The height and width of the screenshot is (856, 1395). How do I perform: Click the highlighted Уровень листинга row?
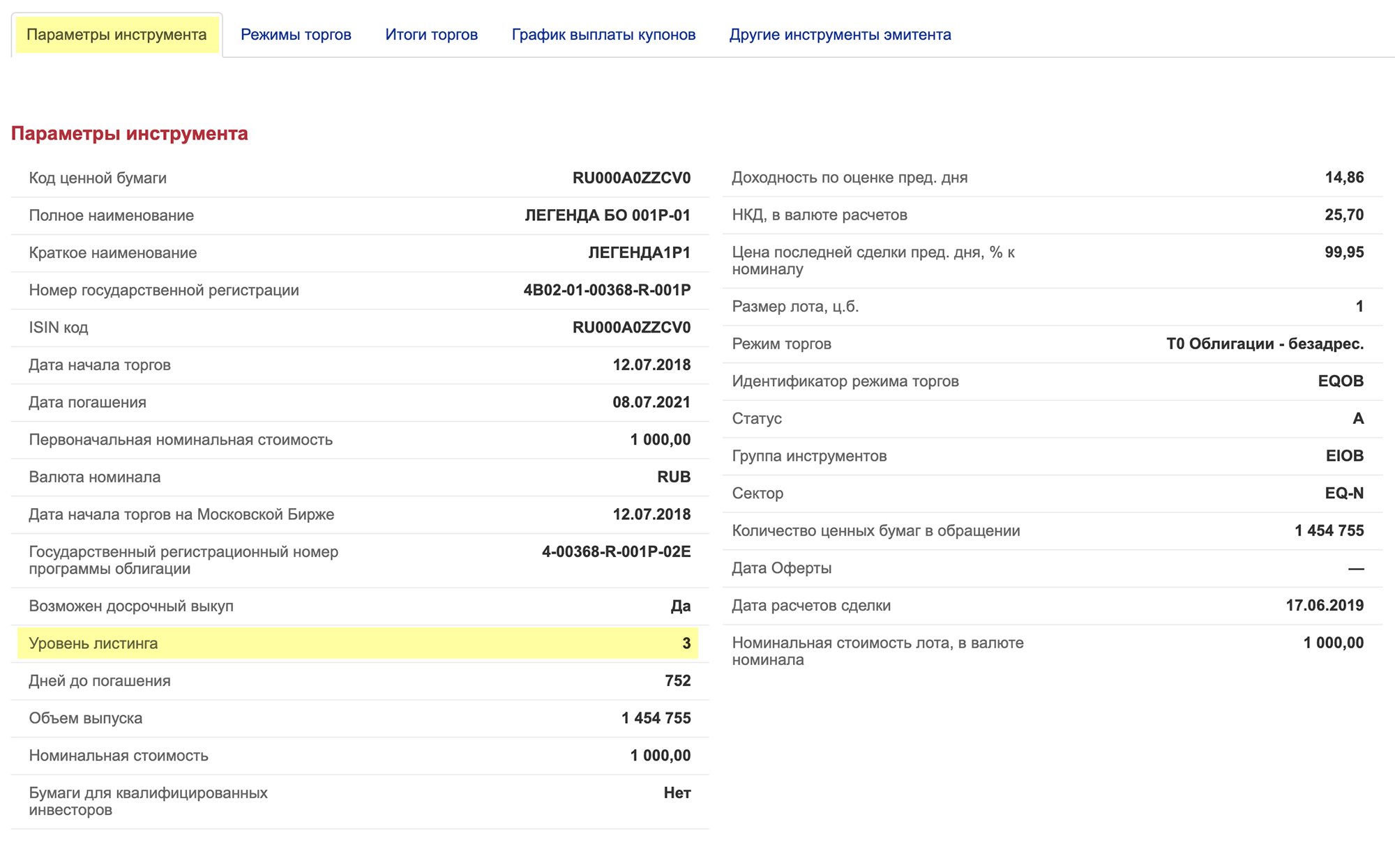[358, 643]
